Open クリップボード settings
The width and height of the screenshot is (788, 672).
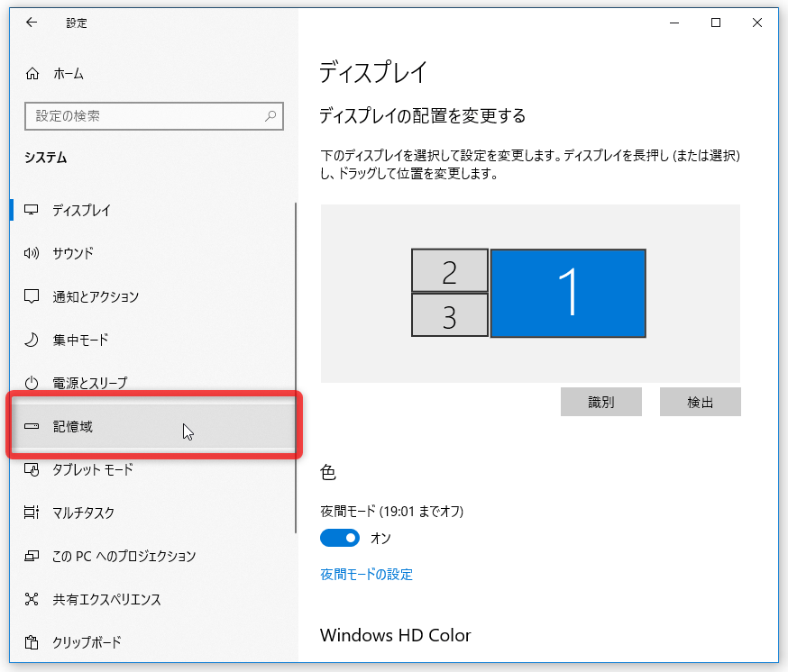(x=152, y=642)
